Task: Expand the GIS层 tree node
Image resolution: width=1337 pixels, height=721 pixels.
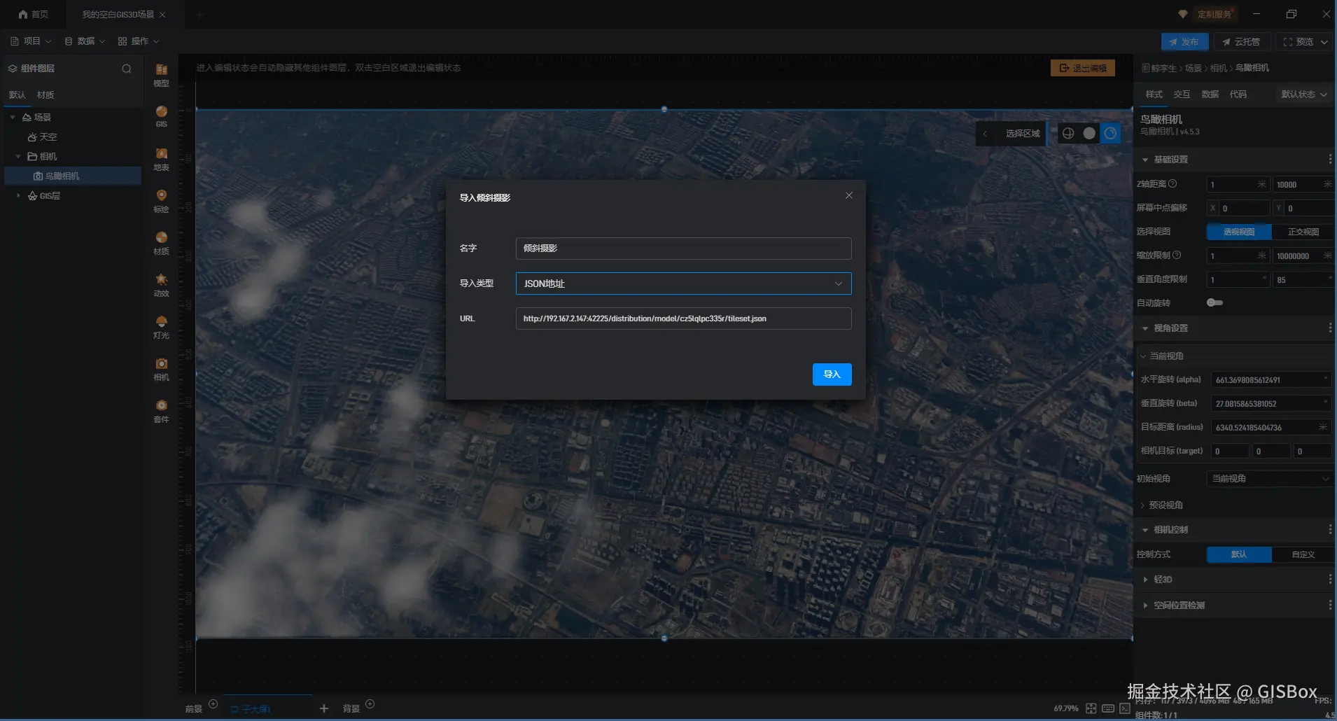Action: 18,196
